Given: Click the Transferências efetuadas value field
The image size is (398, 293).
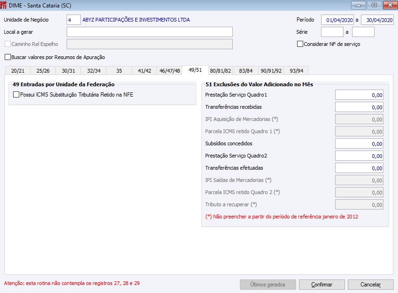Looking at the screenshot, I should point(359,168).
